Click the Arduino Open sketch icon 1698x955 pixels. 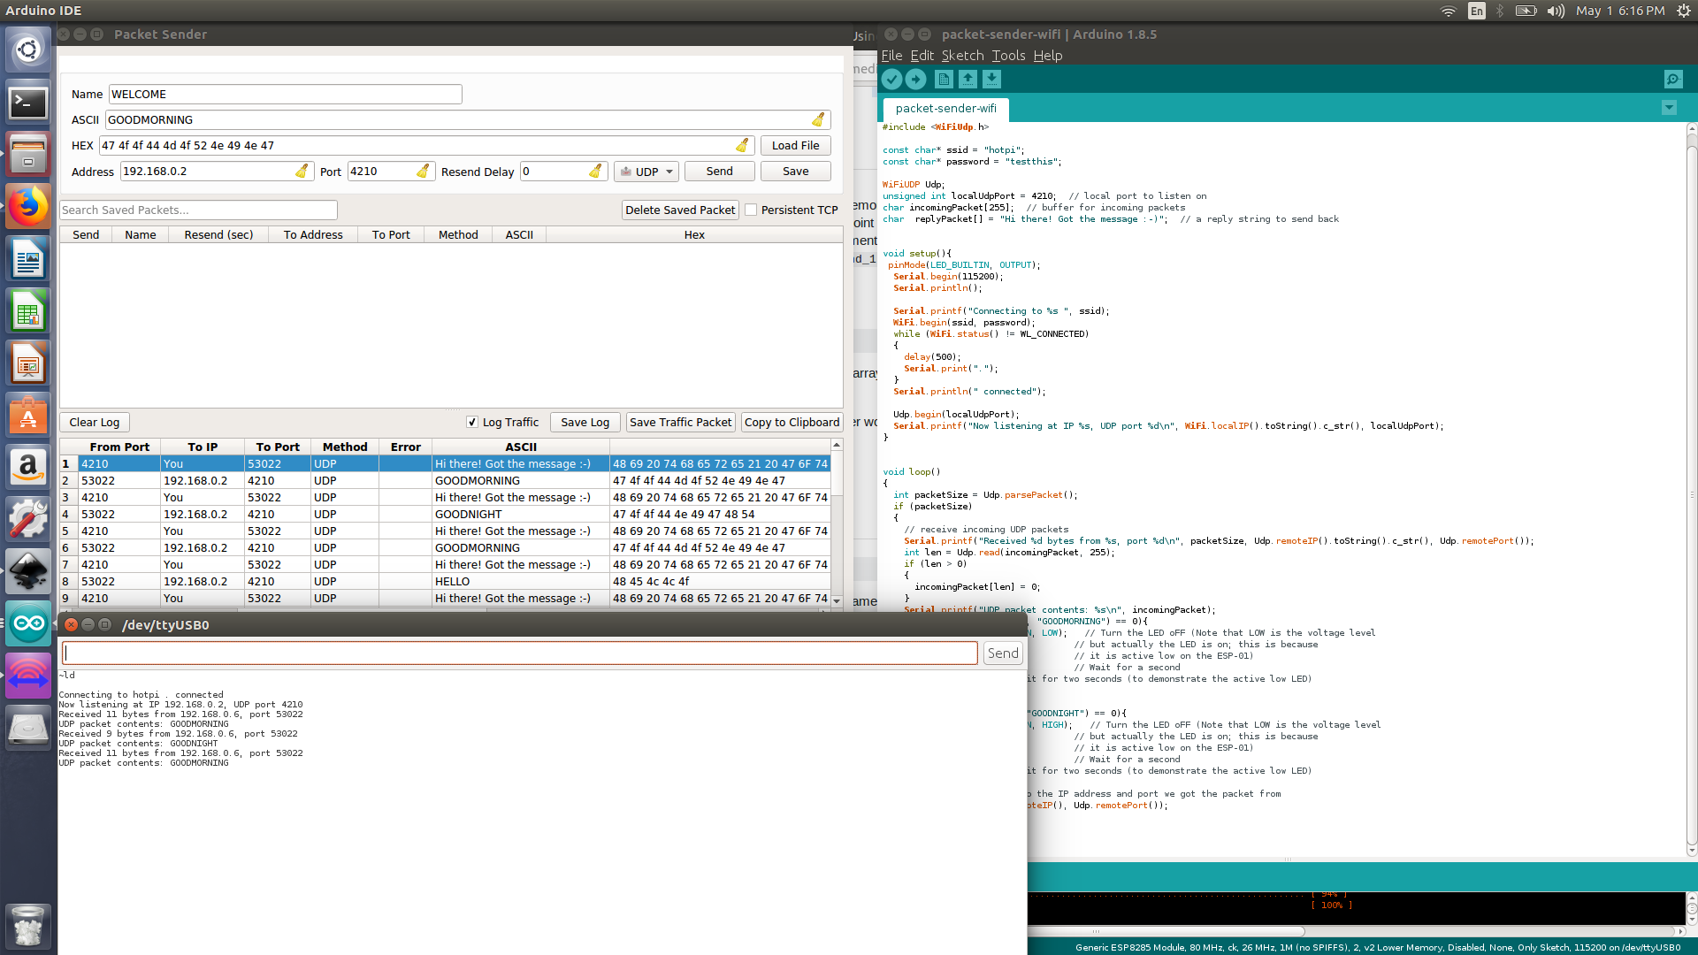[968, 80]
